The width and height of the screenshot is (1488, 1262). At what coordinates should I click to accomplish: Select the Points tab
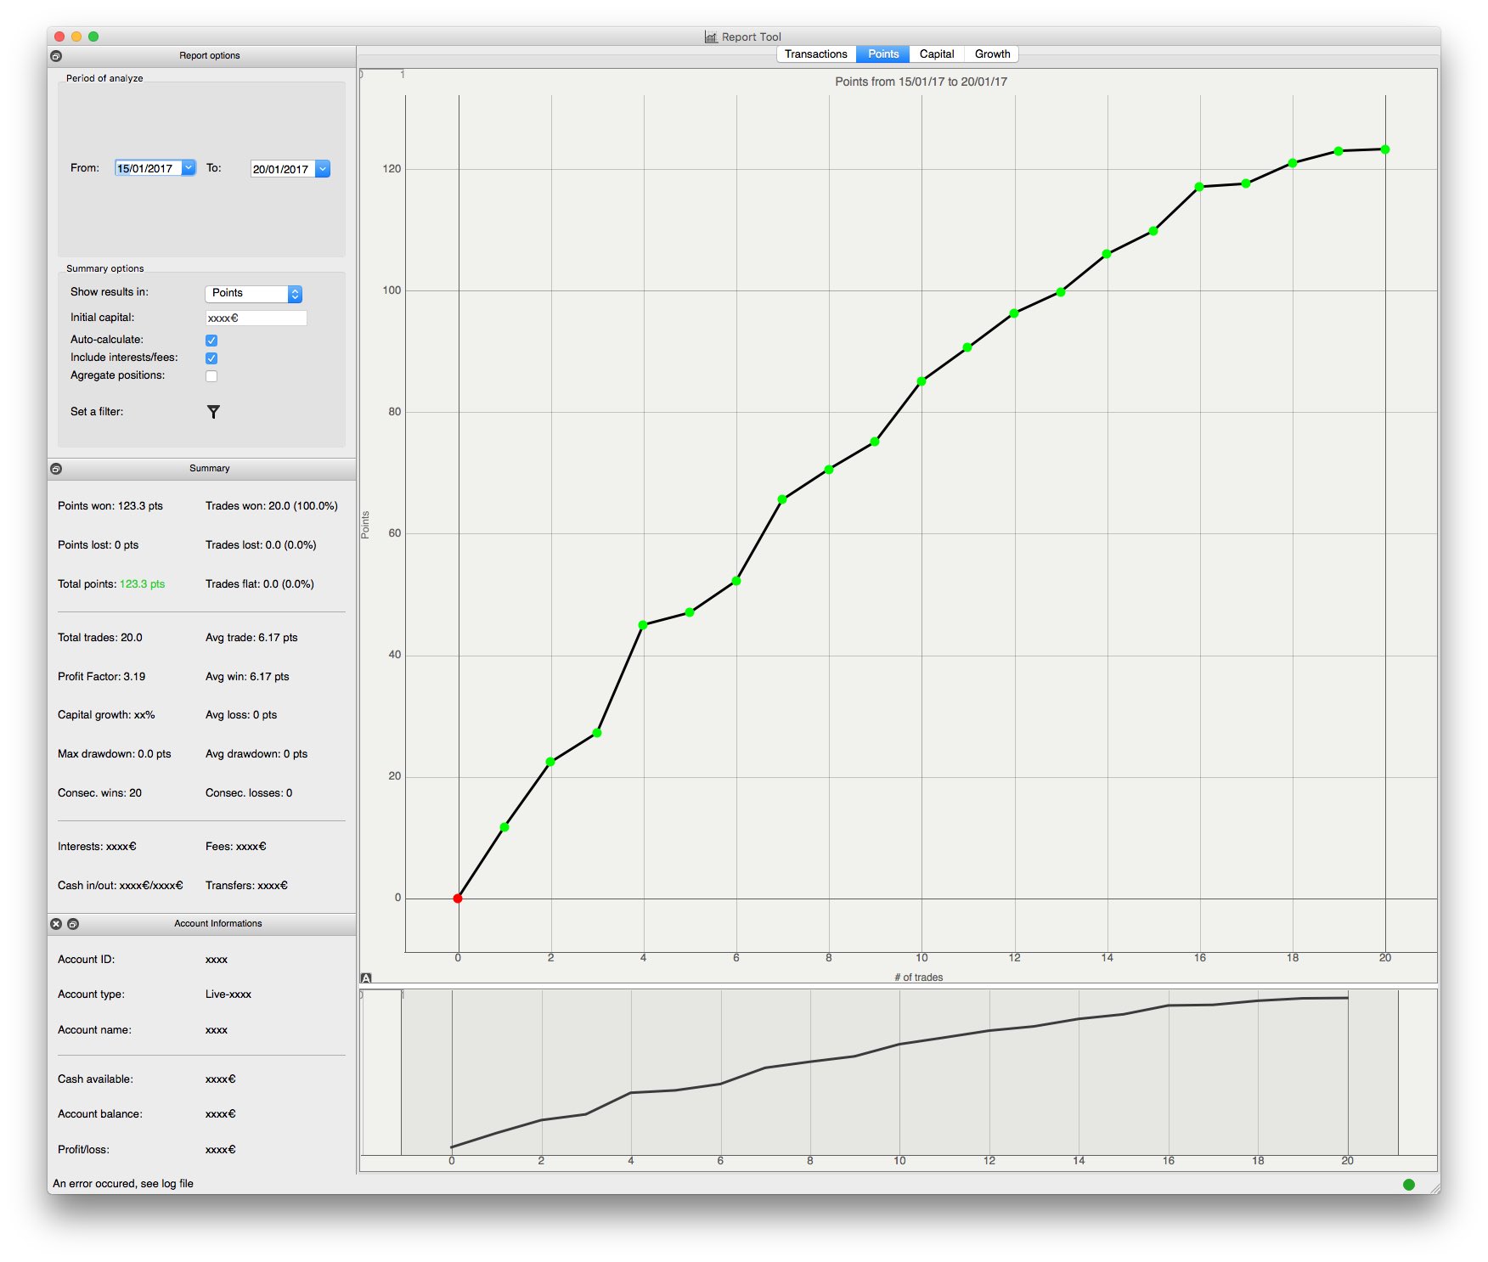tap(883, 54)
